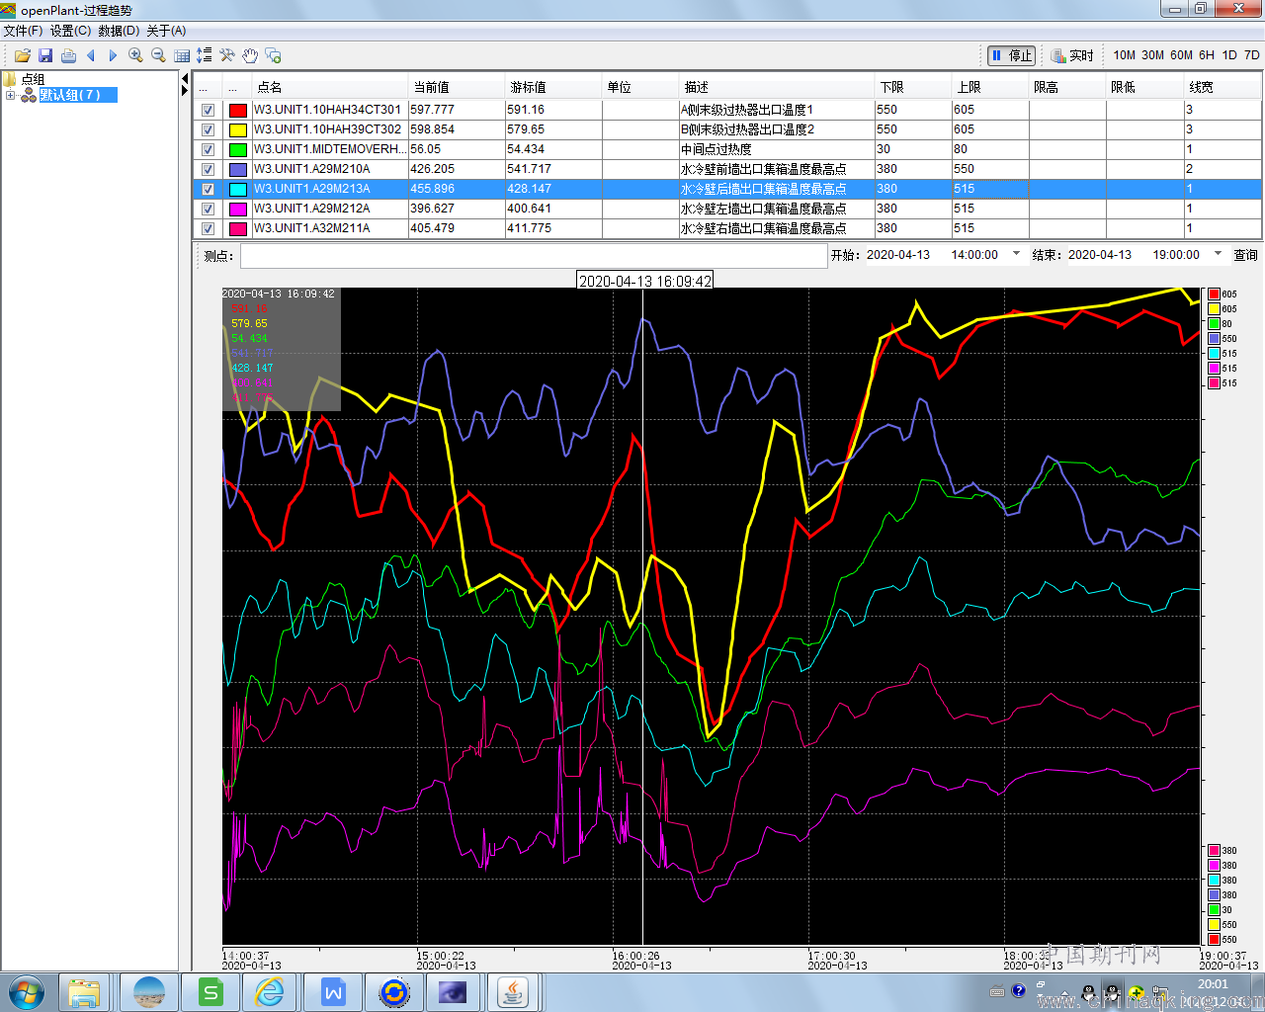Uncheck the W3.UNIT1.A29M210A row checkbox
The image size is (1265, 1012).
[x=208, y=169]
